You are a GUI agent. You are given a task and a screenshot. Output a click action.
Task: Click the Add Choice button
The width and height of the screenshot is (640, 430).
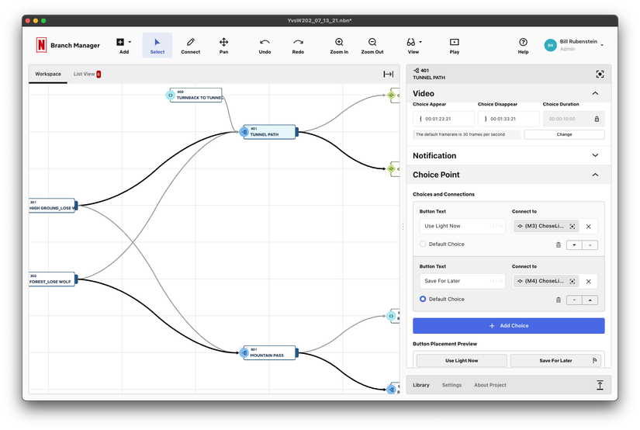coord(509,326)
